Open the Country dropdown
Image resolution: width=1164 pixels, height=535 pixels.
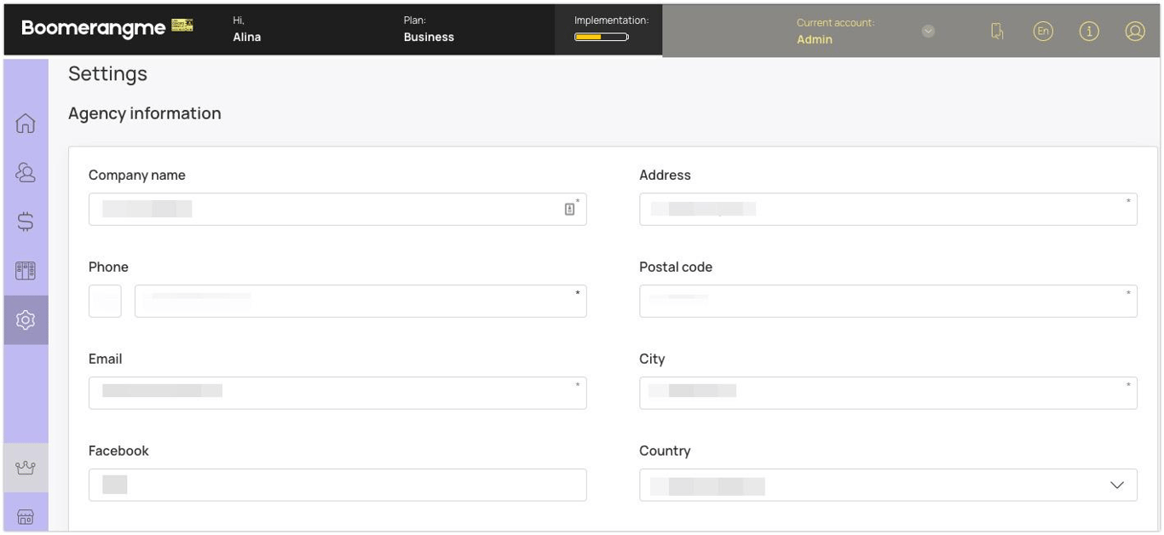tap(888, 486)
